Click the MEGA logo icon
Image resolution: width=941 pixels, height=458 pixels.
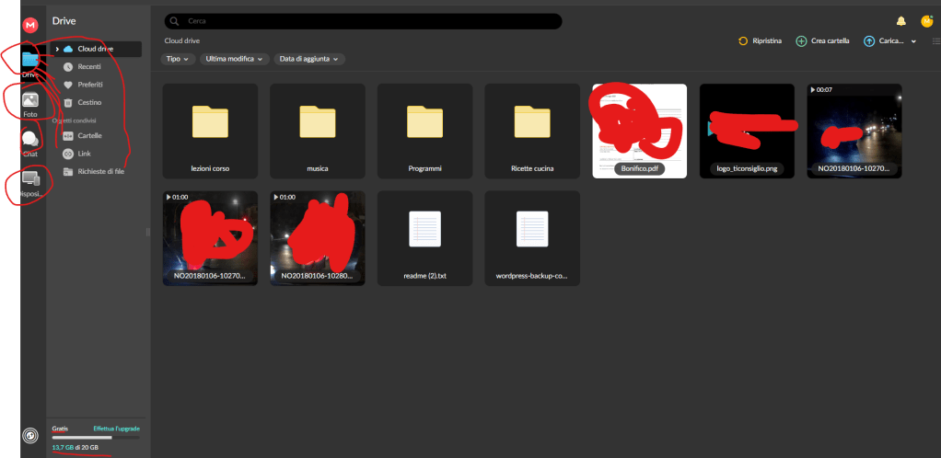click(x=29, y=24)
